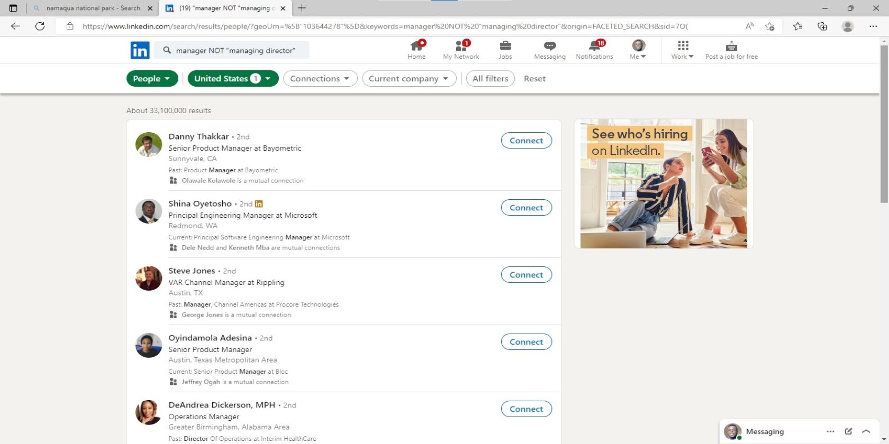Click the browser address bar URL
This screenshot has width=889, height=444.
coord(385,26)
